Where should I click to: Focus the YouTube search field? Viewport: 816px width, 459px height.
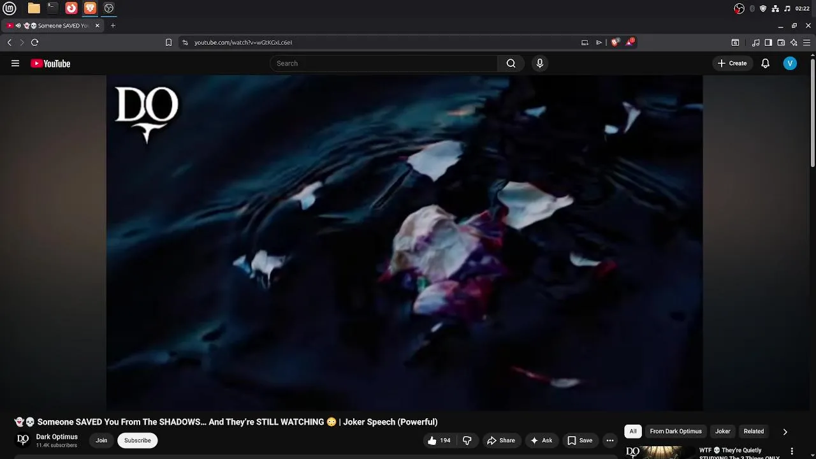click(384, 63)
